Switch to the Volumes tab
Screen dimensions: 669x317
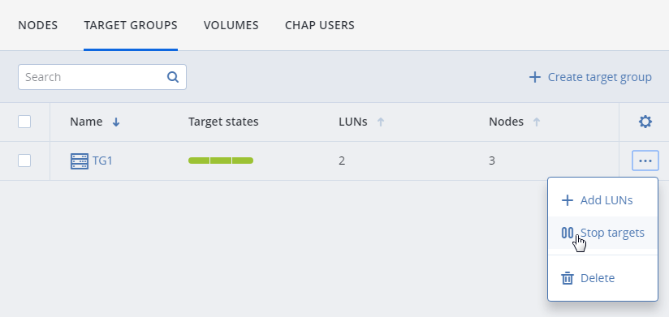tap(231, 26)
